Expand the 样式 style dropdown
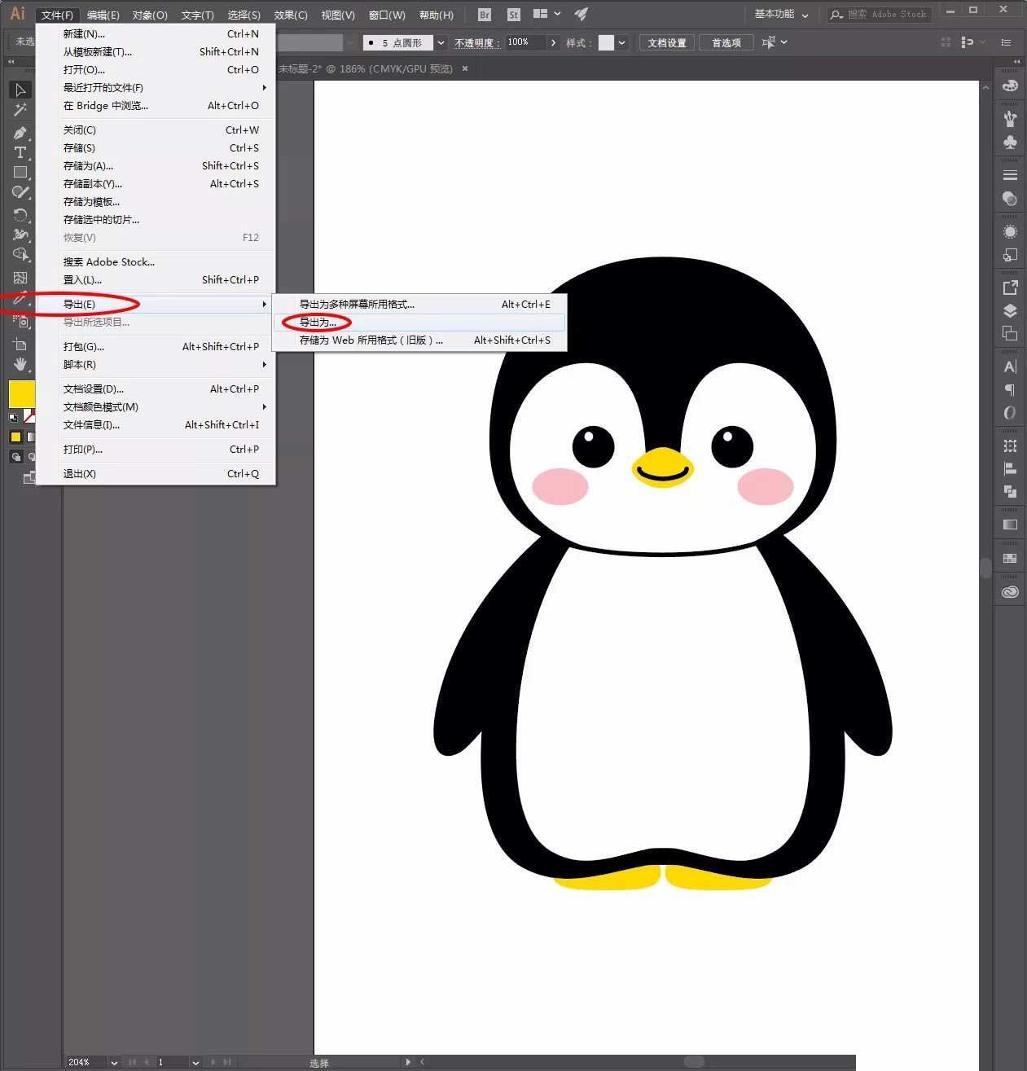This screenshot has width=1027, height=1071. tap(622, 42)
